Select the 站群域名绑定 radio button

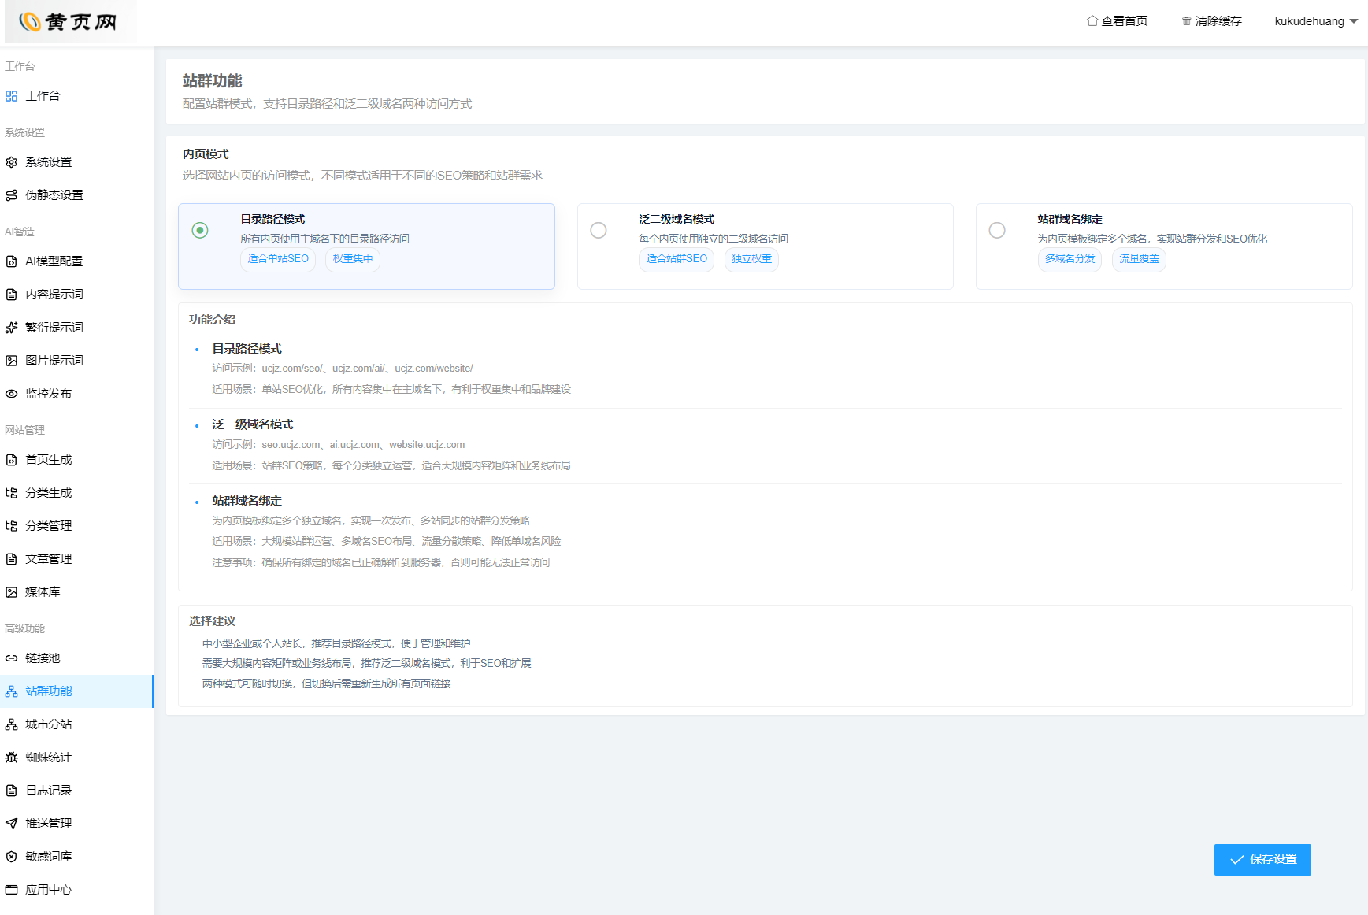[x=997, y=230]
